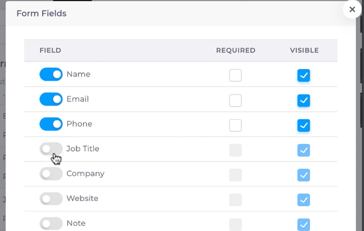Enable the Website field toggle
364x231 pixels.
[x=51, y=199]
